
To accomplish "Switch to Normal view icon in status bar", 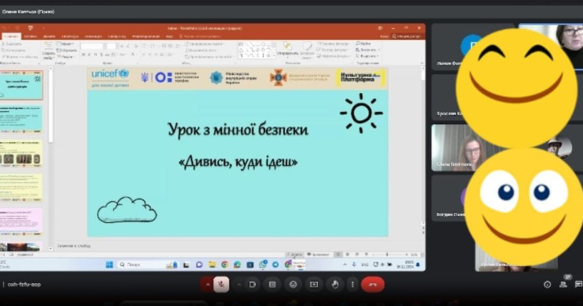I will 339,254.
